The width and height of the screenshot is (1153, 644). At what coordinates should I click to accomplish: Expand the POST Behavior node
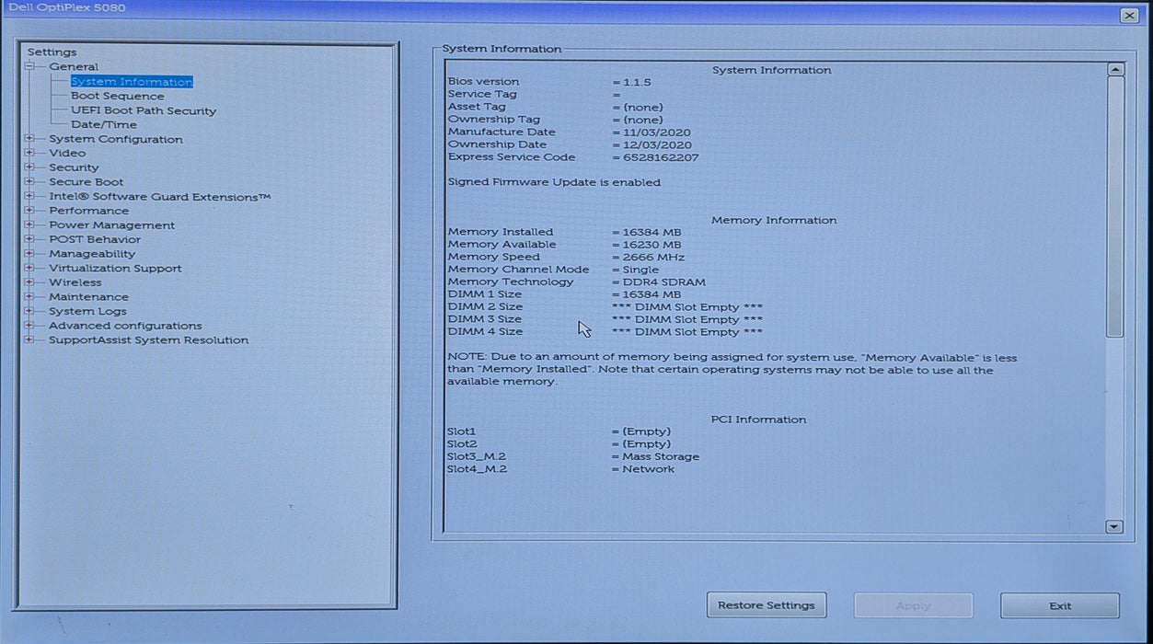(x=29, y=239)
